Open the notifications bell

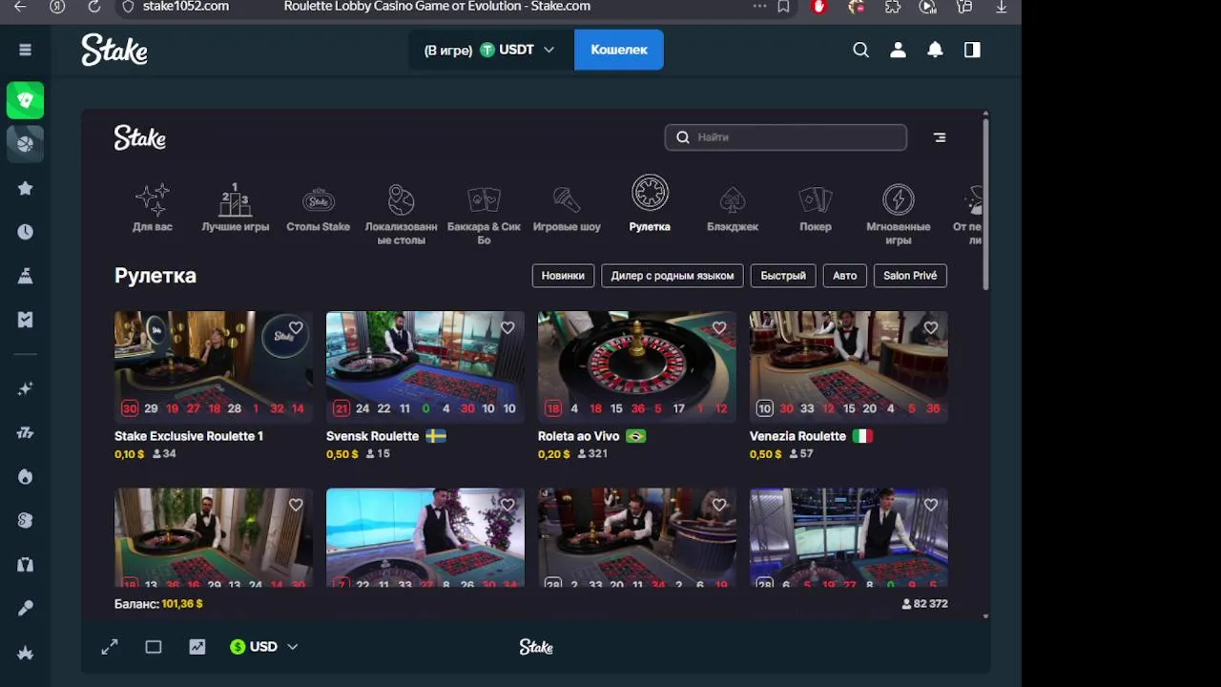pos(935,50)
